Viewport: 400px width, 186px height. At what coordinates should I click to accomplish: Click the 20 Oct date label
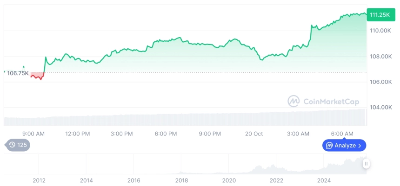tap(254, 134)
